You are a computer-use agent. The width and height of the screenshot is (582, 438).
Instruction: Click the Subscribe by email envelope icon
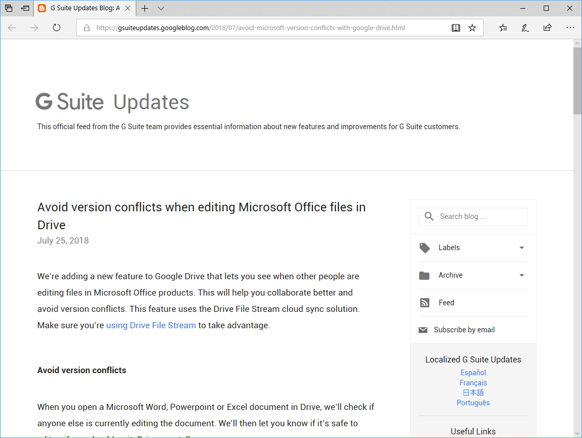423,329
